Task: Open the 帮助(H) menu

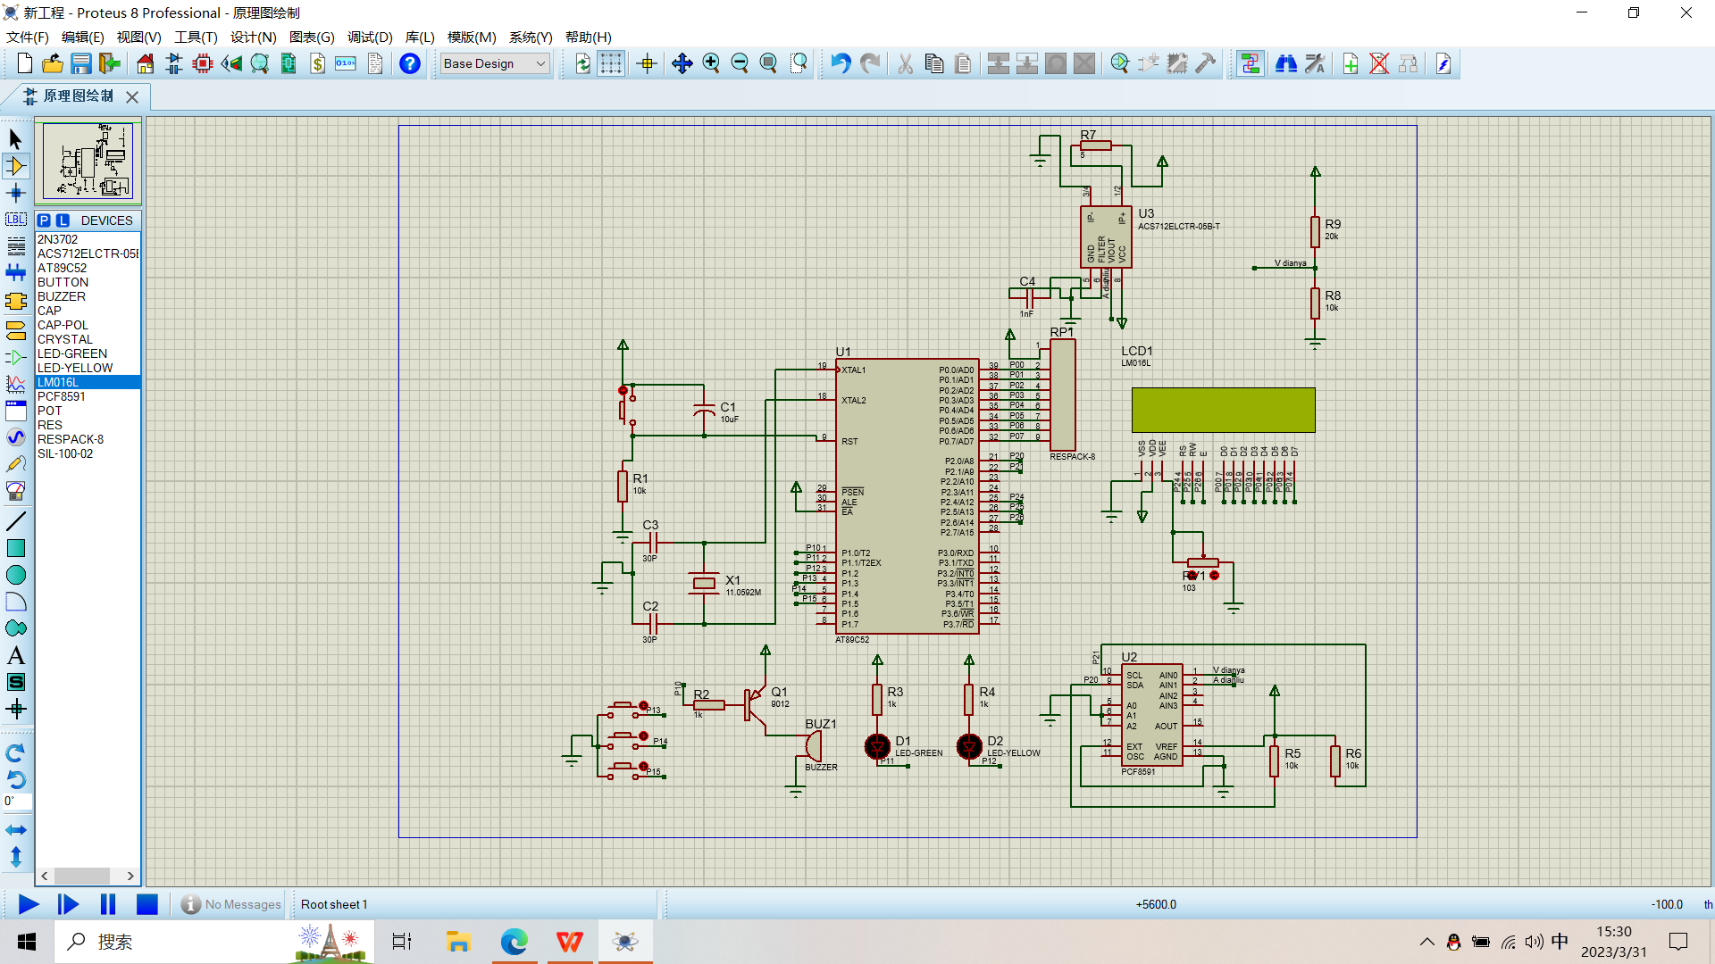Action: pyautogui.click(x=589, y=37)
